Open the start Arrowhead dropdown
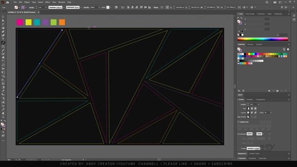This screenshot has width=297, height=167. (x=254, y=134)
